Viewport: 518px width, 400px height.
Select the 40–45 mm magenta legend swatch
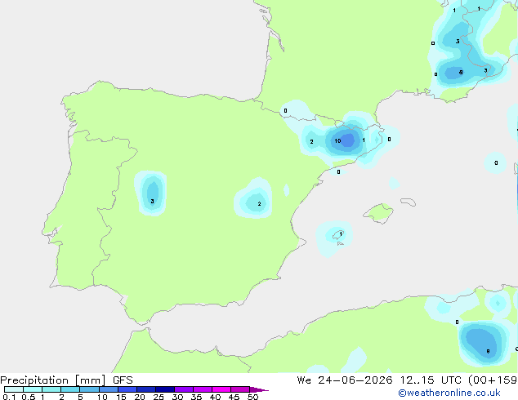[x=221, y=389]
